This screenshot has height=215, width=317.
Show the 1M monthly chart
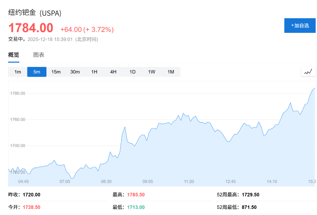[171, 72]
